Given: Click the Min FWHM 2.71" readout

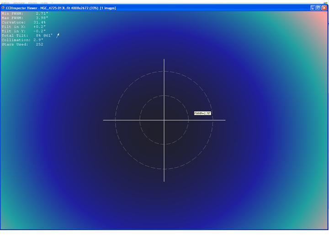Looking at the screenshot, I should (25, 13).
